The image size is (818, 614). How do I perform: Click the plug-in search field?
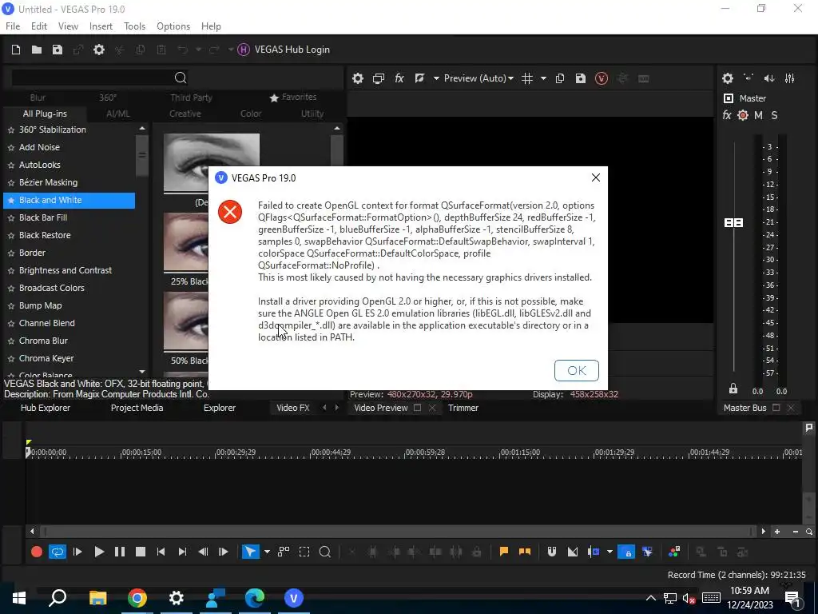point(91,78)
